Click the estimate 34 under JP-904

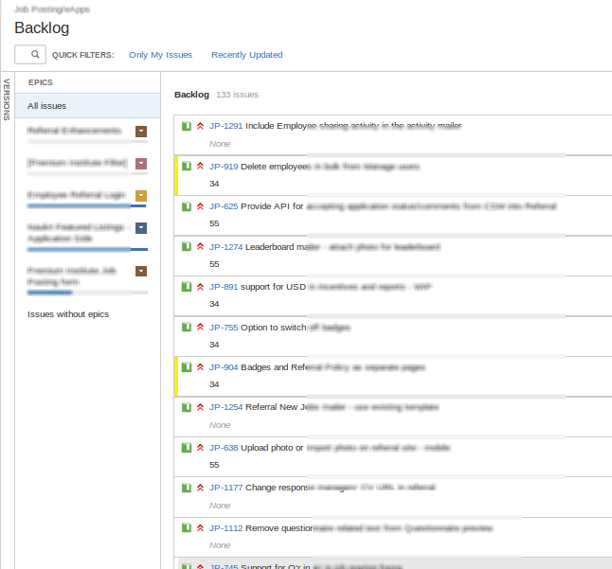pos(214,384)
